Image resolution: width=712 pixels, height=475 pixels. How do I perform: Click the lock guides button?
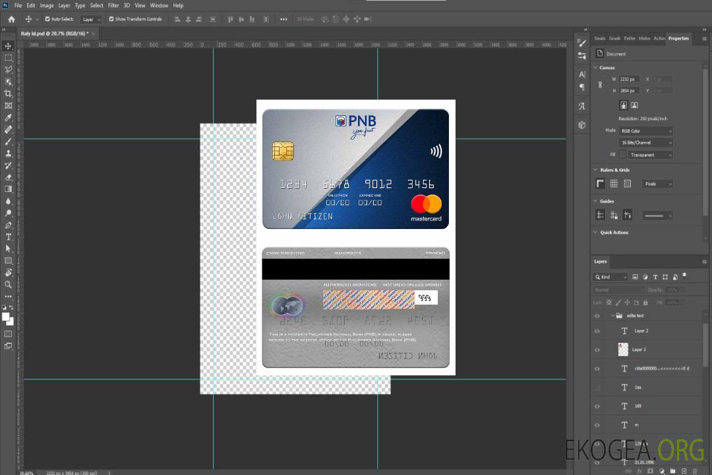[x=614, y=216]
